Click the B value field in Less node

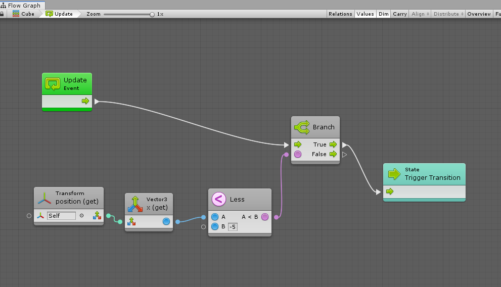[233, 227]
